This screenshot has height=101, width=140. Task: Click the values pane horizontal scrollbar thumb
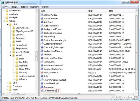79,94
